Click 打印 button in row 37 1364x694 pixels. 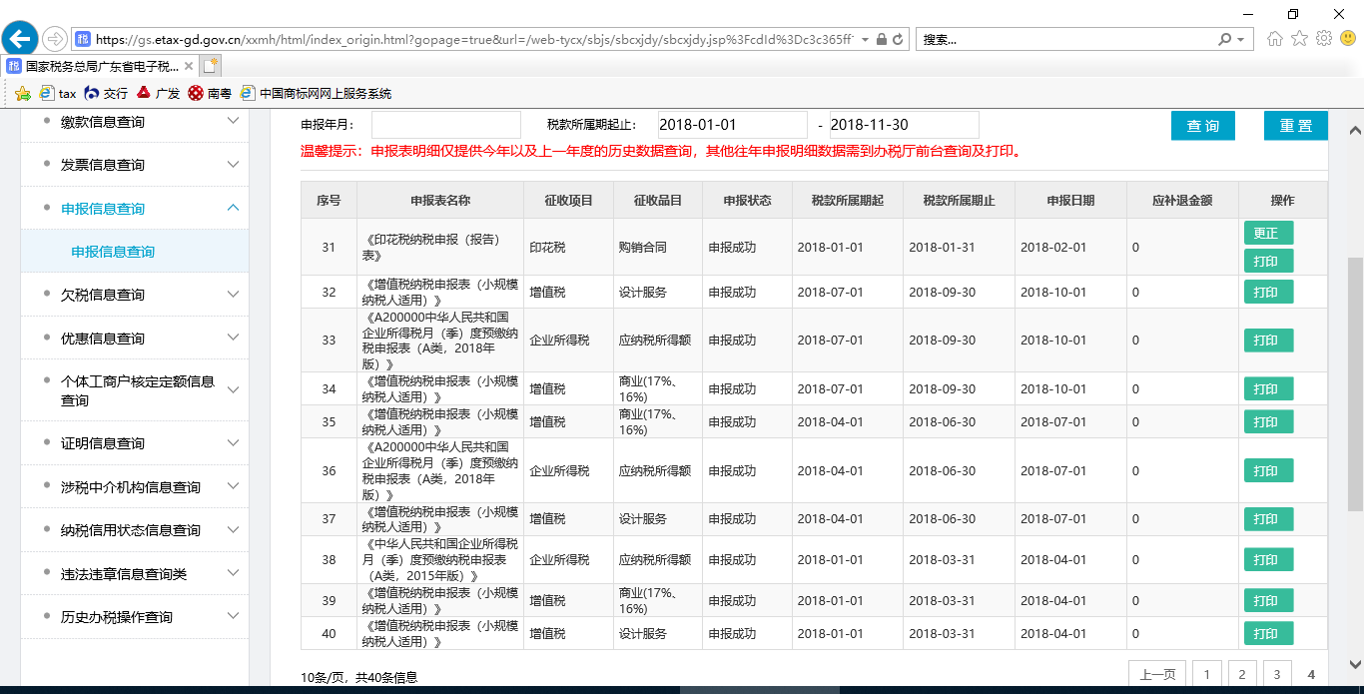(x=1268, y=519)
